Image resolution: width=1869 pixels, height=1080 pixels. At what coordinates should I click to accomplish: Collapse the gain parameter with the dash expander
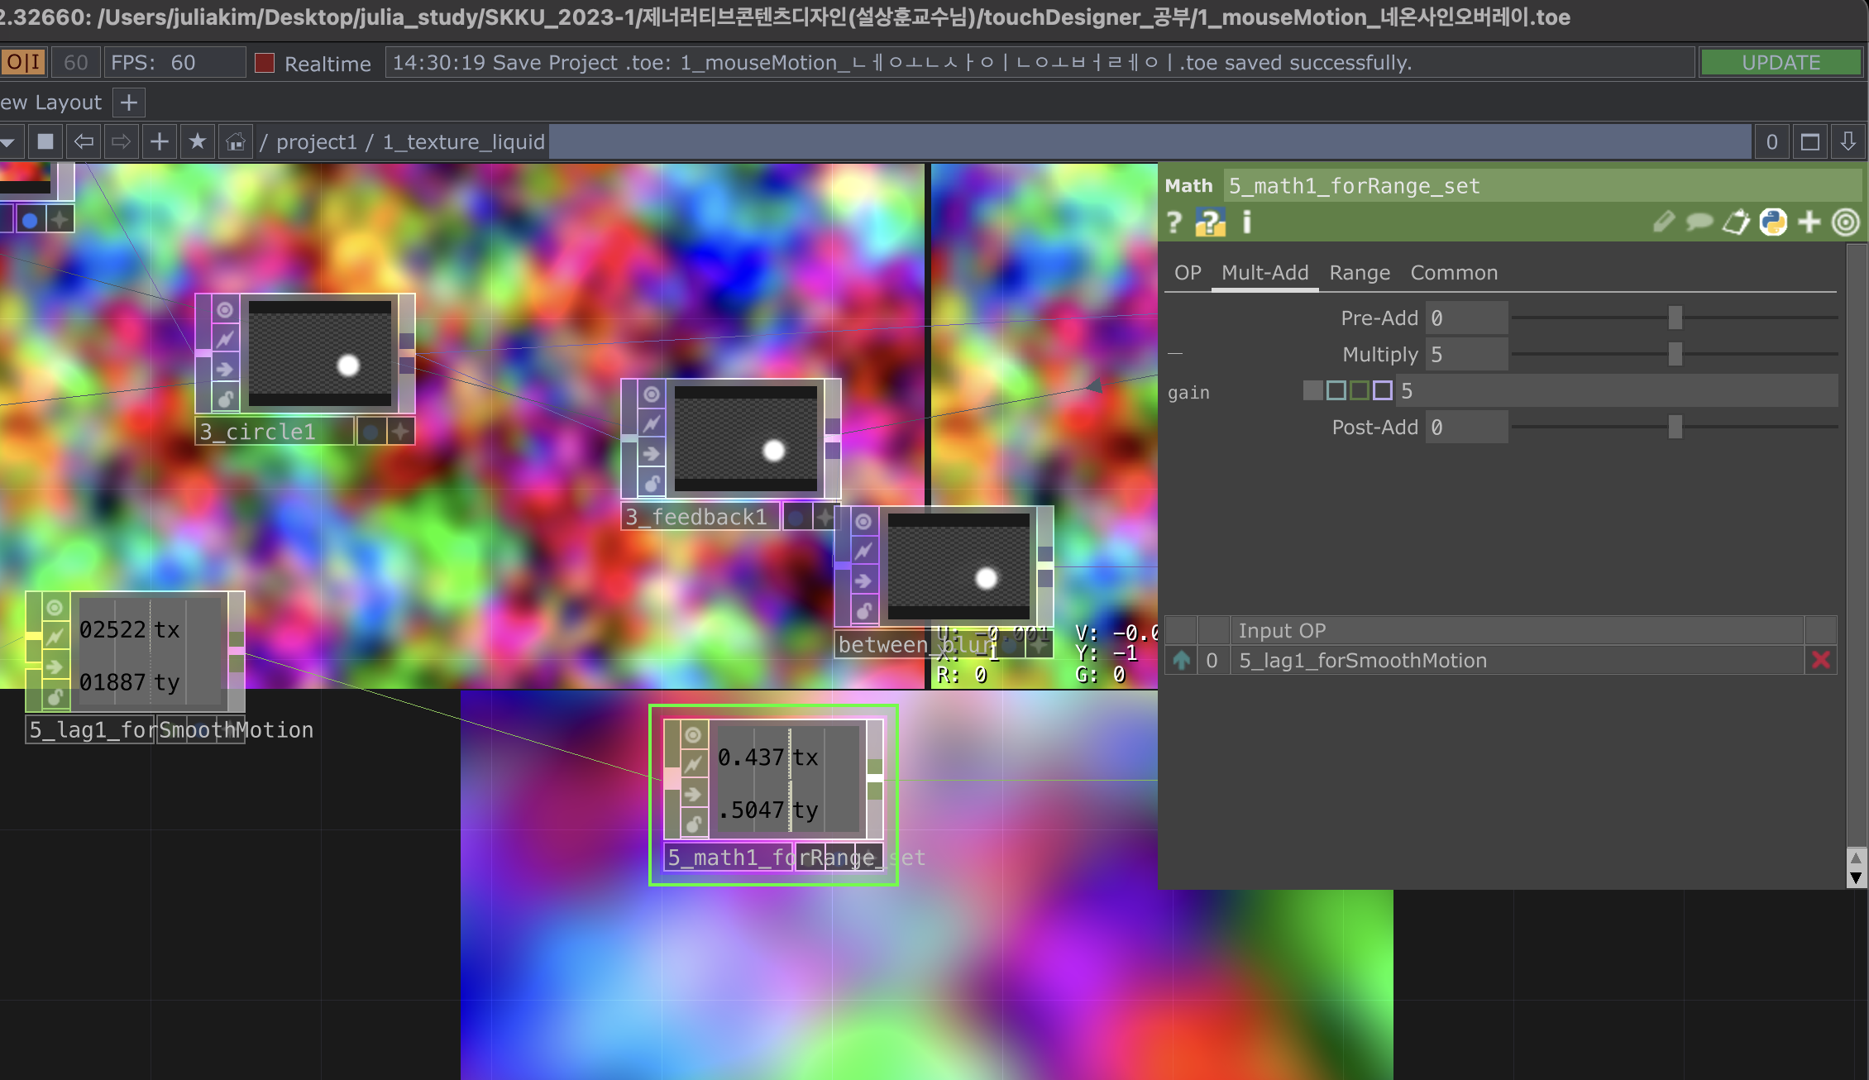tap(1175, 355)
